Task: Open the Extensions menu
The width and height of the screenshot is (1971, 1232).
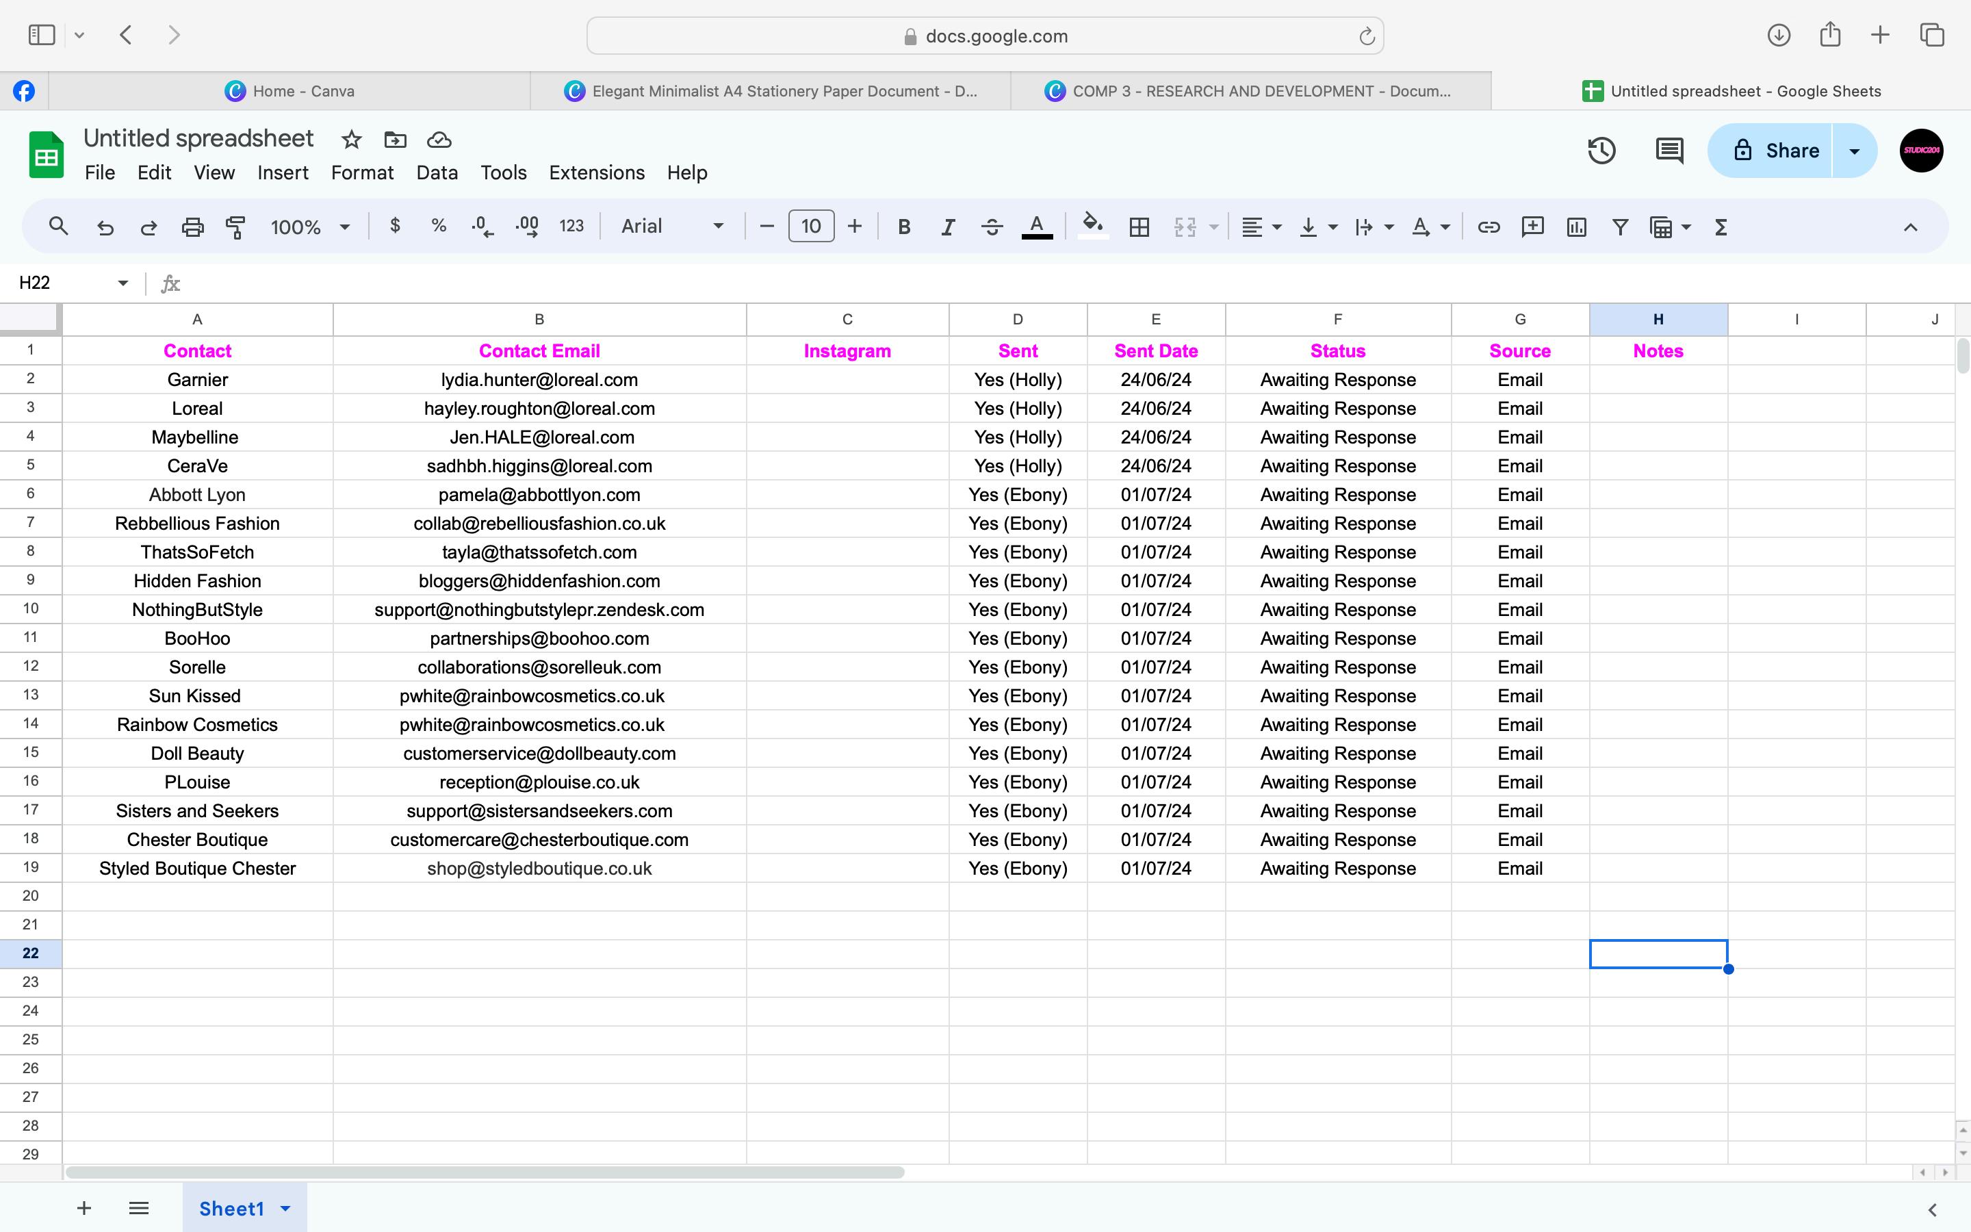Action: coord(596,172)
